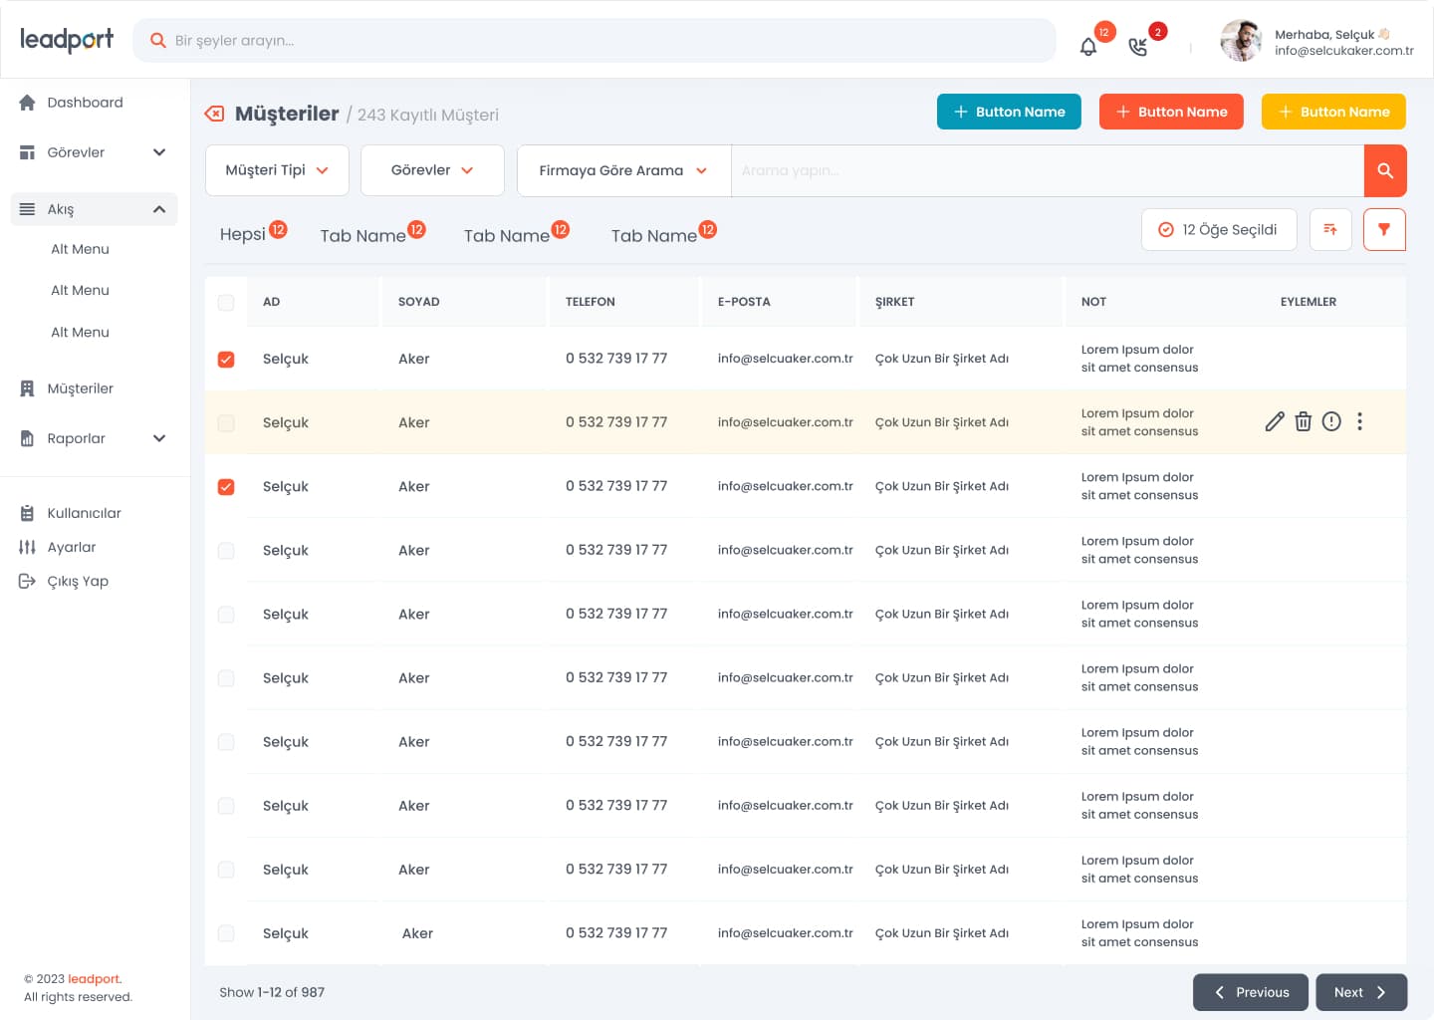Click the leadport footer link
1434x1020 pixels.
94,979
